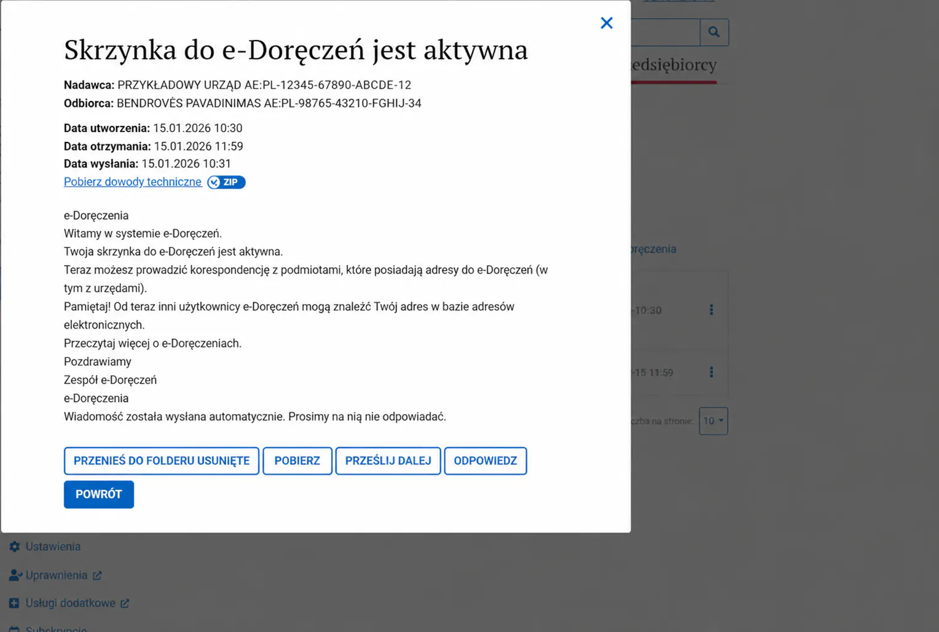The image size is (939, 632).
Task: Click the 'ręczenia' link behind the dialog
Action: pyautogui.click(x=654, y=249)
